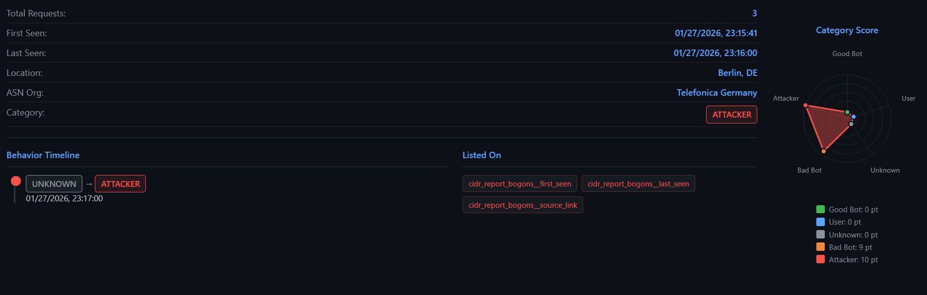Open the cidr_report_bogons__first_seen tag
This screenshot has width=927, height=295.
pos(520,184)
